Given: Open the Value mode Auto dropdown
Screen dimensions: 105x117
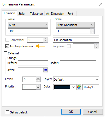Looking at the screenshot, I should tap(28, 25).
